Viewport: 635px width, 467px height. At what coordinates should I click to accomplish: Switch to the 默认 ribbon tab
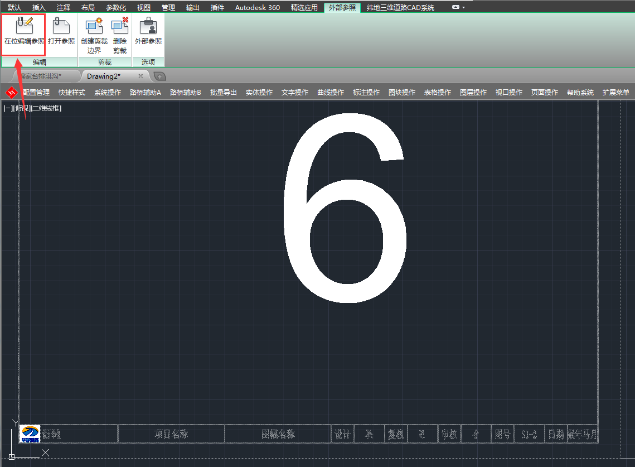14,7
